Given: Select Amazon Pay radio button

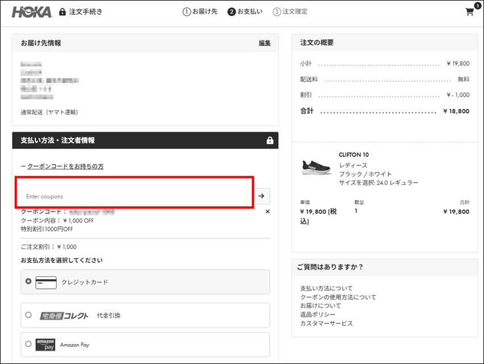Looking at the screenshot, I should point(28,344).
